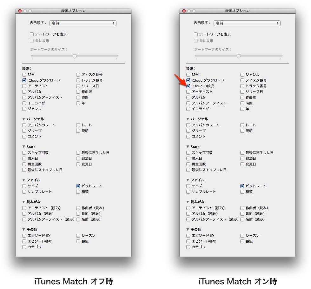
Task: Check アルバムアーティスト in right window
Action: point(188,103)
